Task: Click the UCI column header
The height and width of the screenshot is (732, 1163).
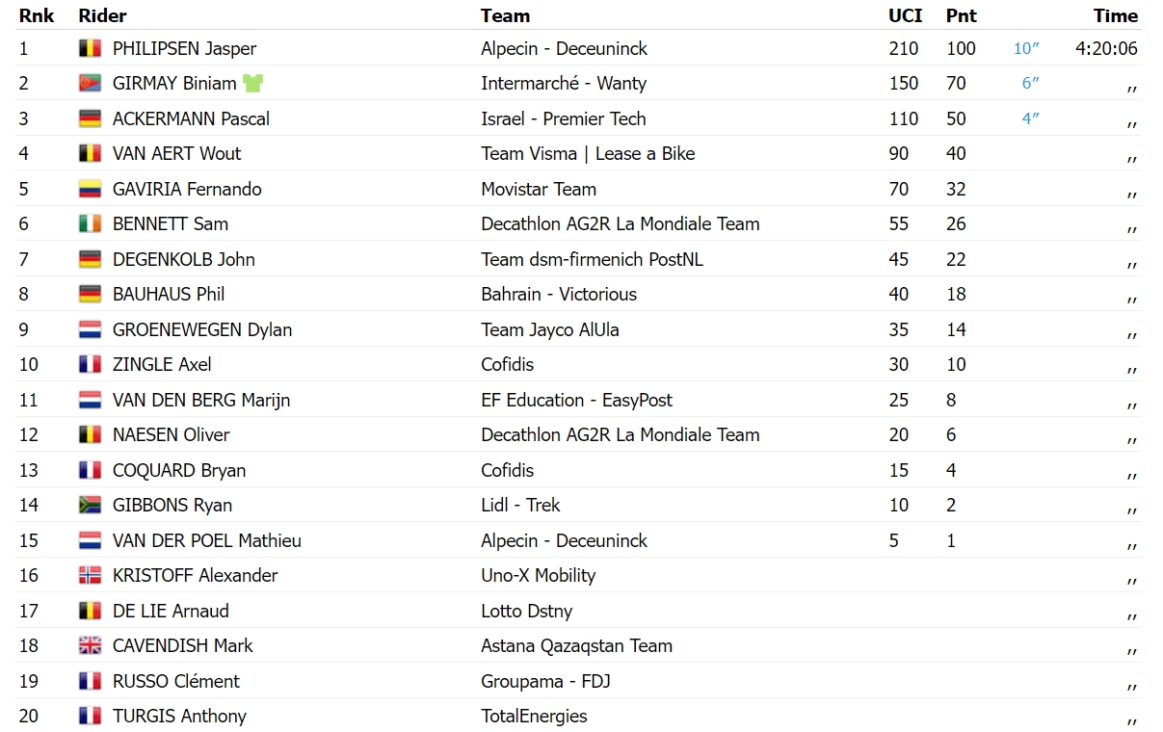Action: pos(905,15)
